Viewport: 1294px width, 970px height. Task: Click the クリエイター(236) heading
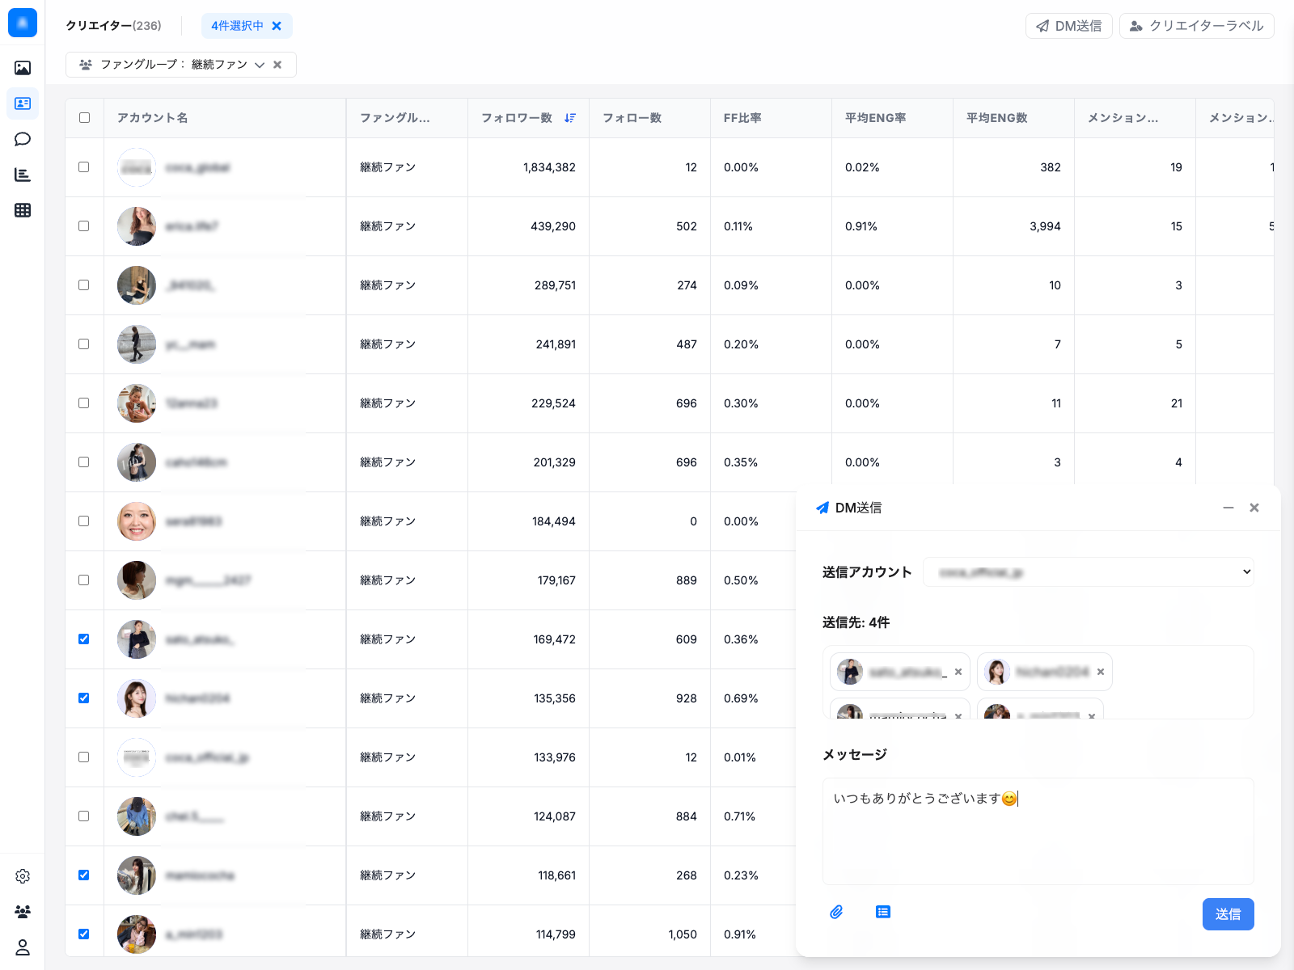point(113,26)
